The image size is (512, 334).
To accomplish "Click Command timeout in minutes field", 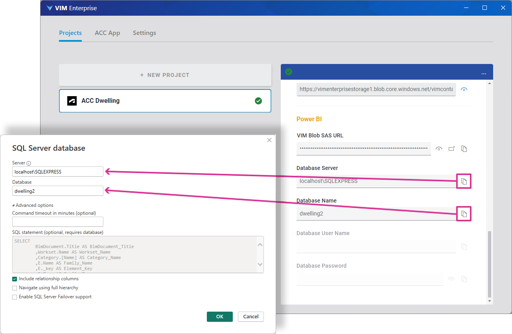I will pos(58,222).
